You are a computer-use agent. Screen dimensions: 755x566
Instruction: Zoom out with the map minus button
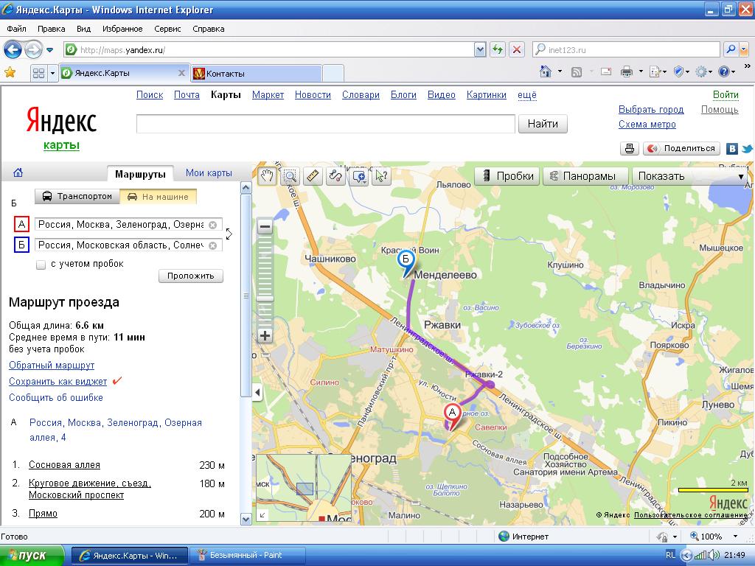click(265, 226)
